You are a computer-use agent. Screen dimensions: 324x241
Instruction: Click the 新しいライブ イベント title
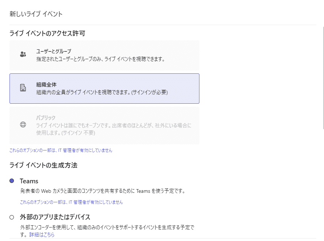tap(36, 14)
